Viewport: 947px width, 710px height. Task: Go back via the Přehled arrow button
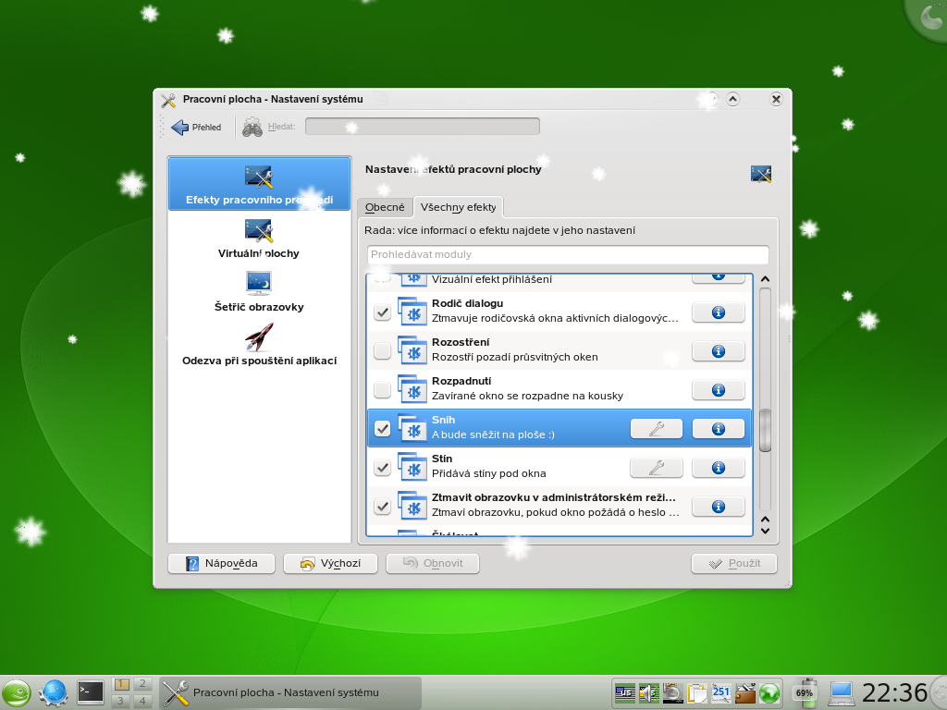click(x=196, y=127)
